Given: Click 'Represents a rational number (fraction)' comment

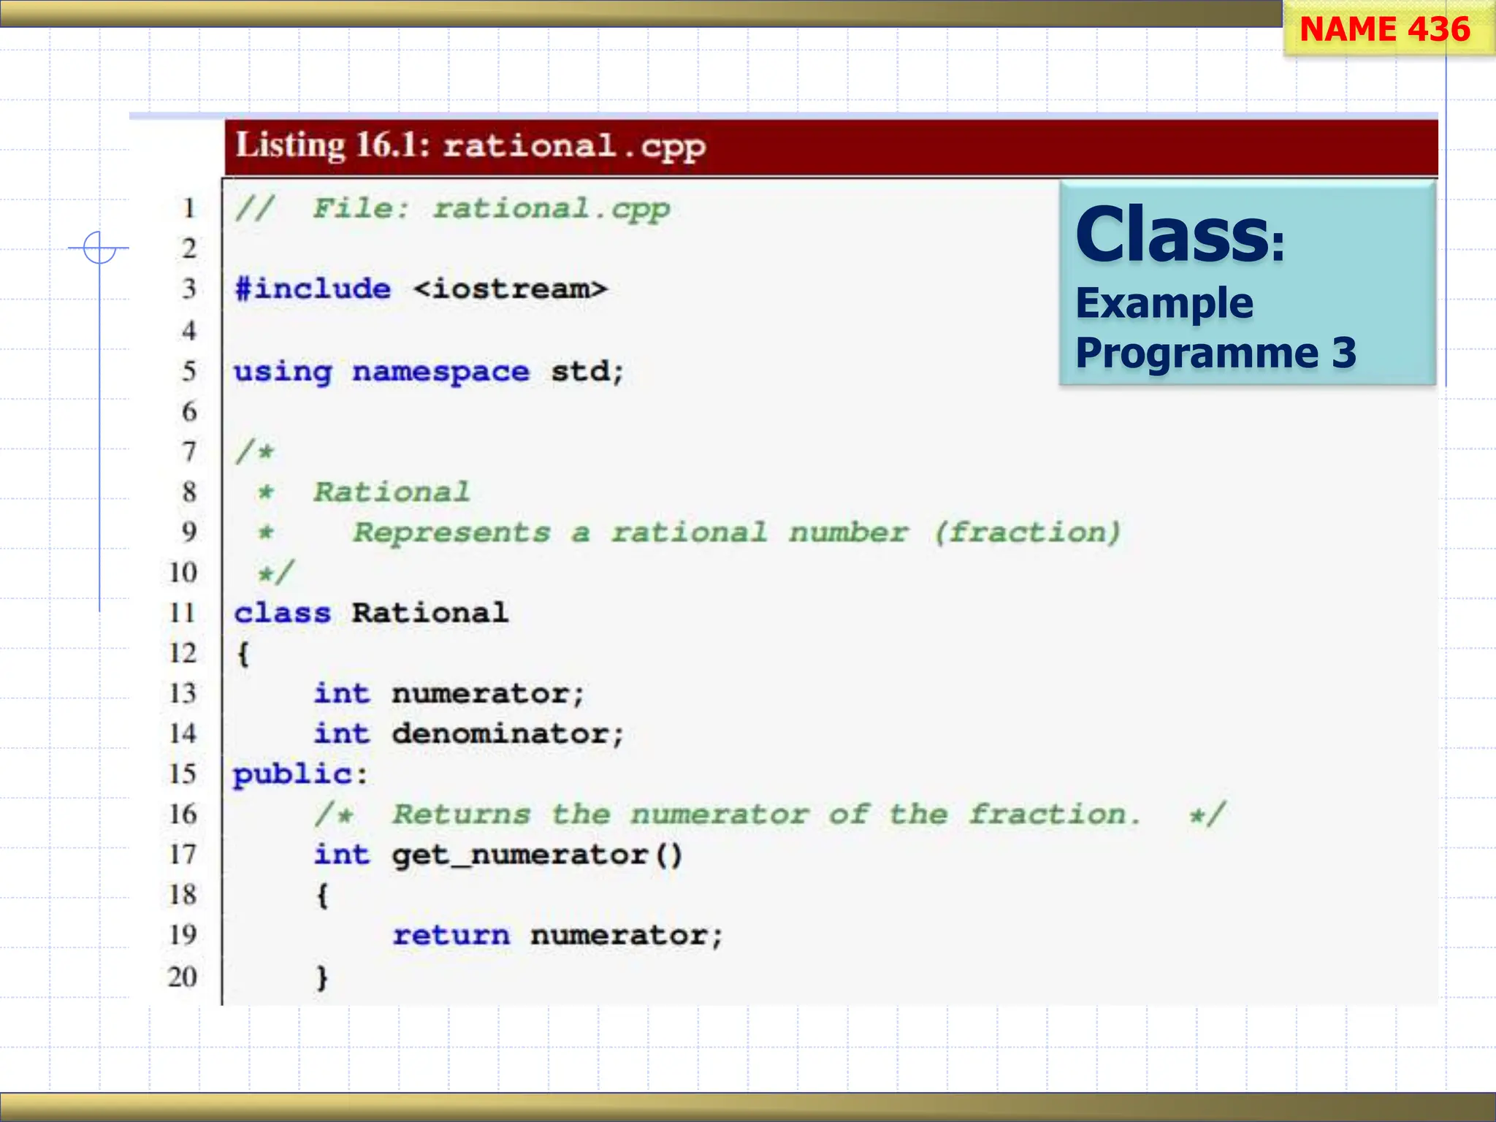Looking at the screenshot, I should tap(737, 533).
